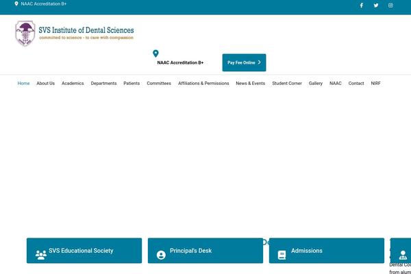Viewport: 411px width, 274px height.
Task: Open the NIRF menu item
Action: point(375,83)
